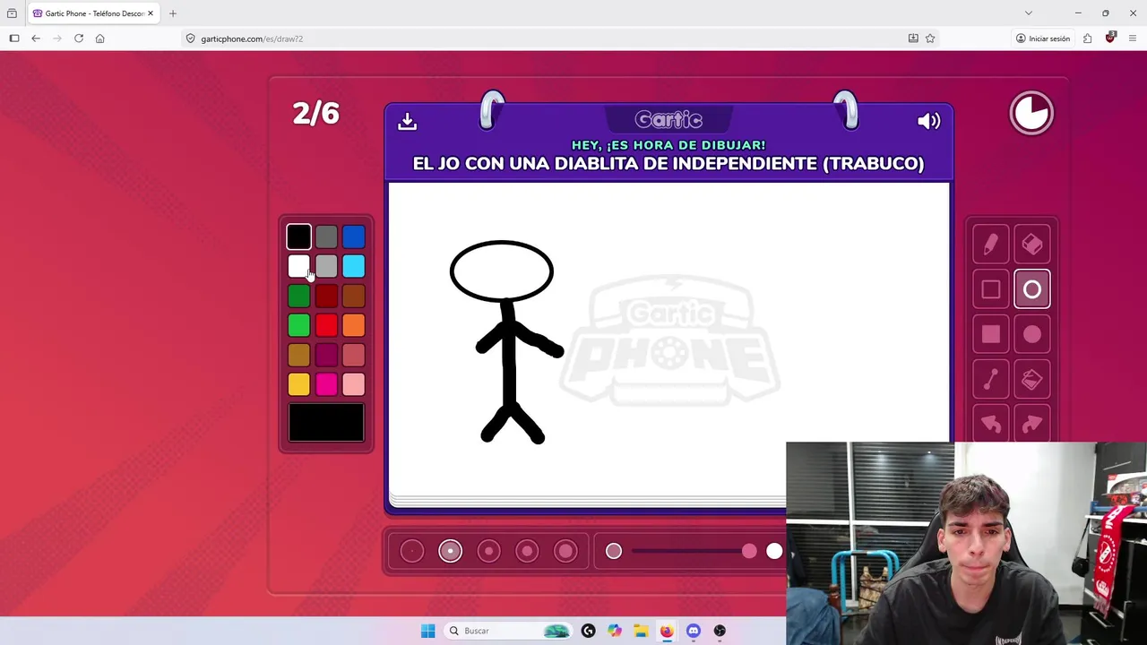1147x645 pixels.
Task: Pick the hot pink color swatch
Action: [326, 384]
